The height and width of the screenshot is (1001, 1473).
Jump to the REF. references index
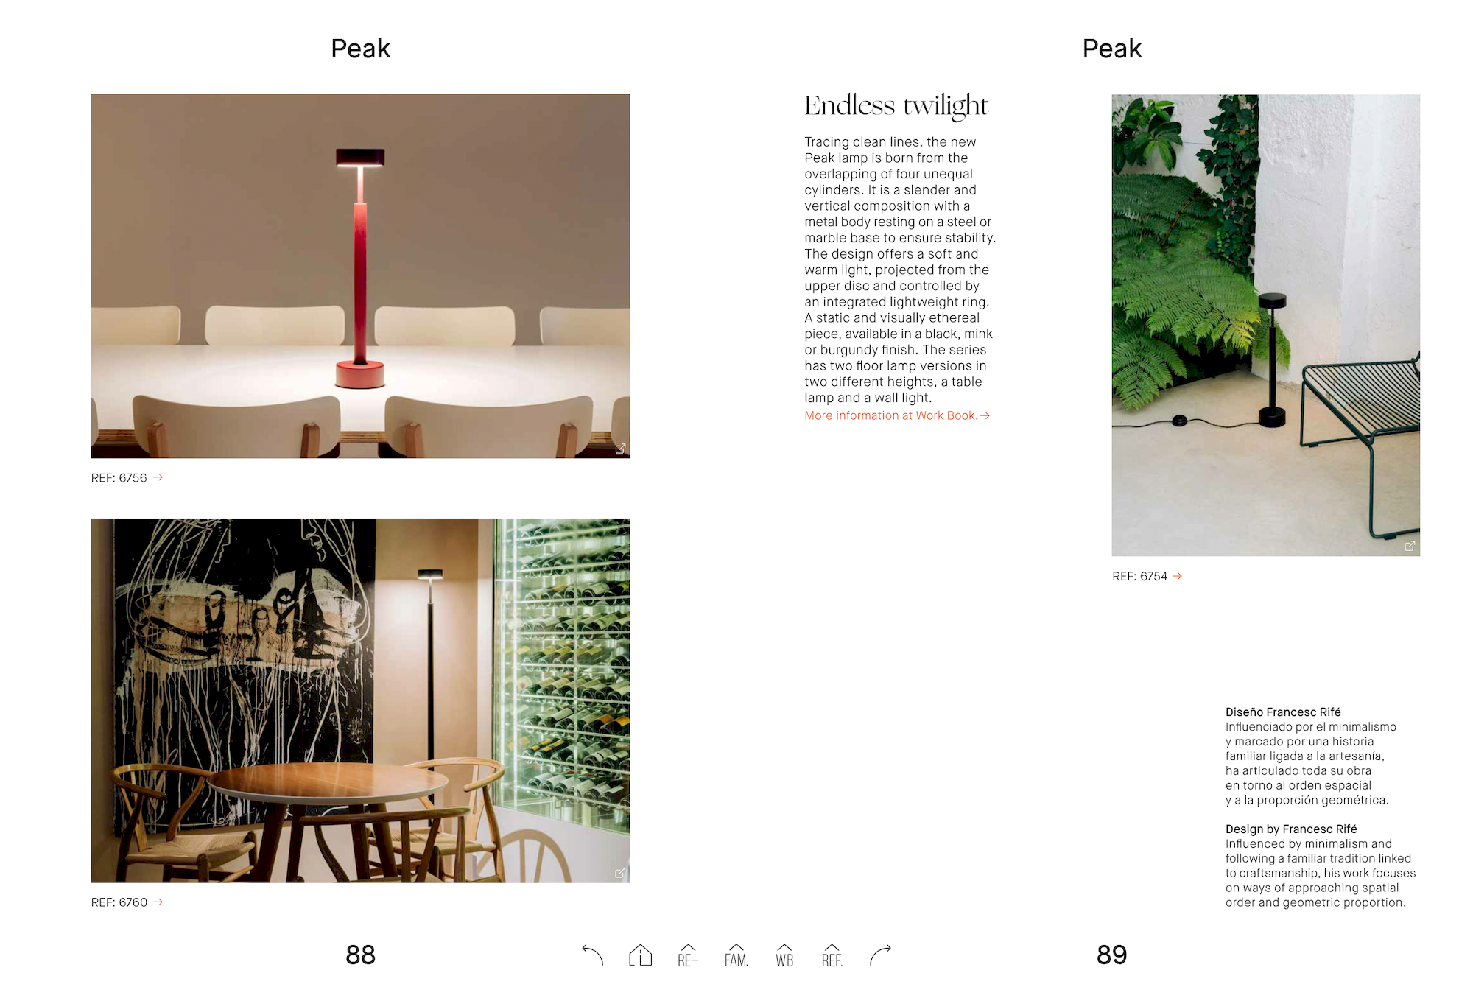coord(832,955)
